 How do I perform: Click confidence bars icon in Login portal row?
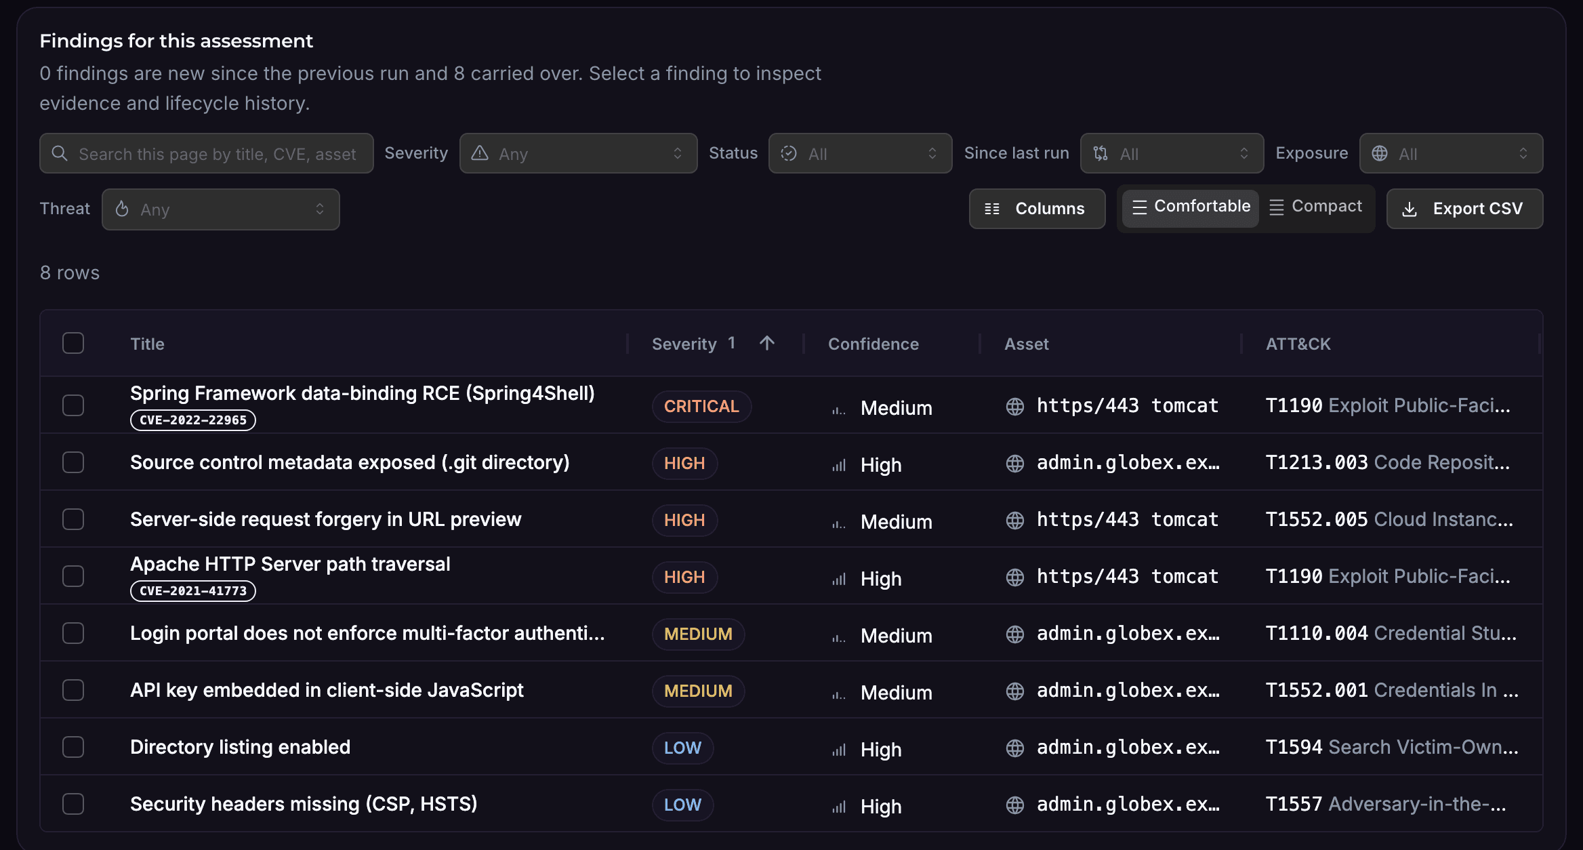[x=839, y=637]
